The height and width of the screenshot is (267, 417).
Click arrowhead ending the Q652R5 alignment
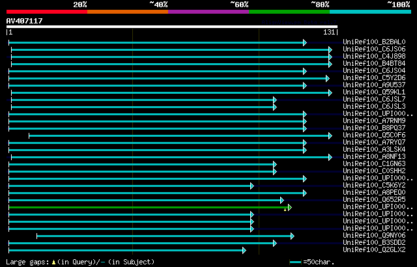(x=282, y=201)
